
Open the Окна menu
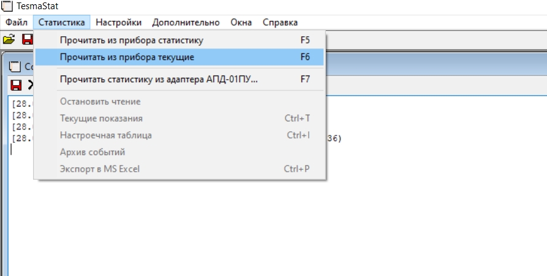pos(241,22)
